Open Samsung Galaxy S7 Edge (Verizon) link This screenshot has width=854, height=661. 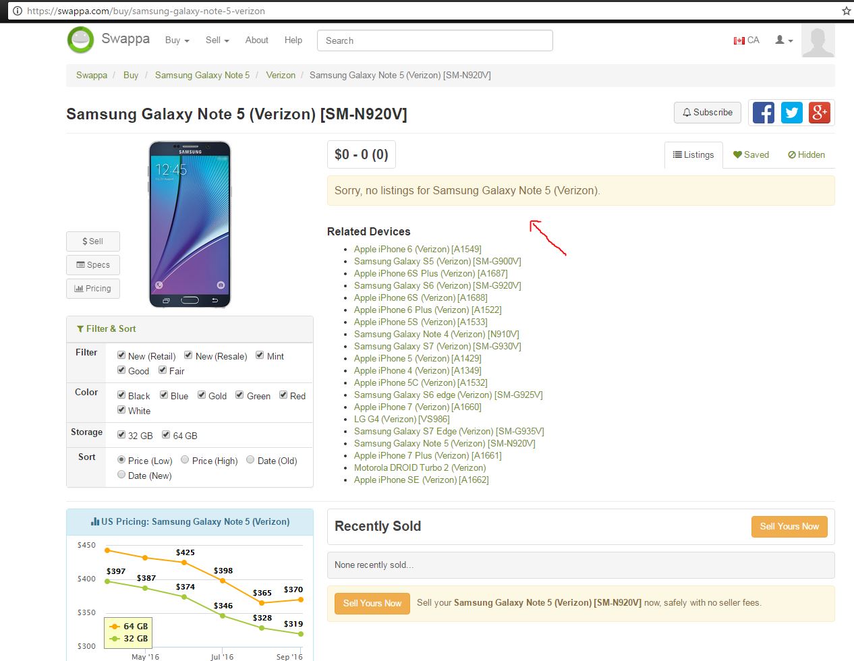[x=449, y=432]
